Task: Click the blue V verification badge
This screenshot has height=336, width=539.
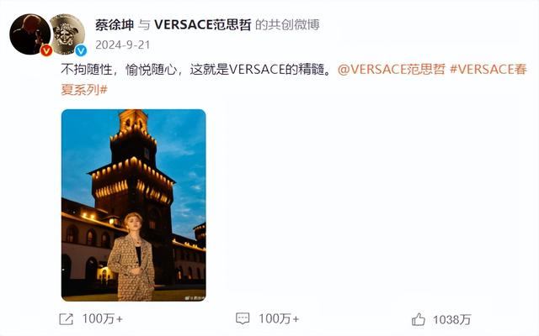Action: 81,50
